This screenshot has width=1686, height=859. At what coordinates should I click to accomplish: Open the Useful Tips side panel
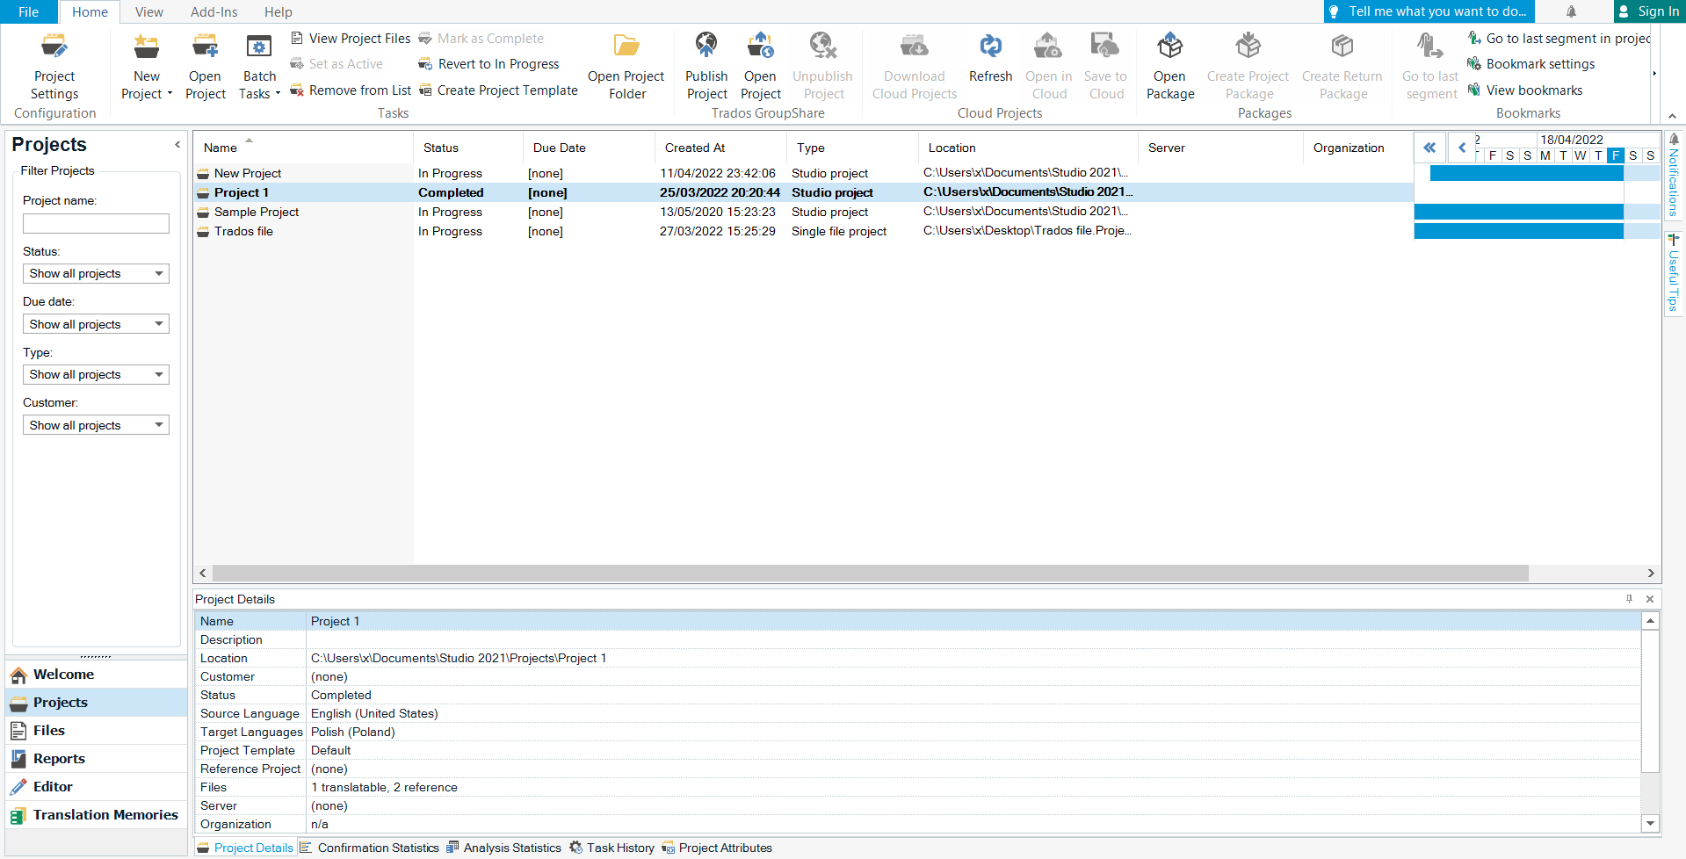[1674, 273]
